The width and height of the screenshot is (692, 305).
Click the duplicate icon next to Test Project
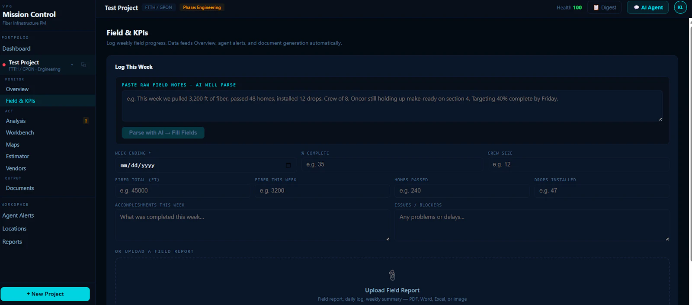click(x=83, y=65)
